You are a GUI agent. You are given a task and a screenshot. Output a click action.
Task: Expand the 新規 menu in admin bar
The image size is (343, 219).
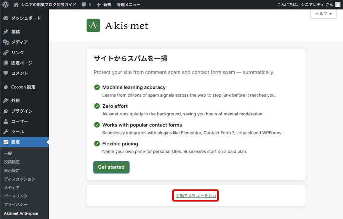click(106, 4)
